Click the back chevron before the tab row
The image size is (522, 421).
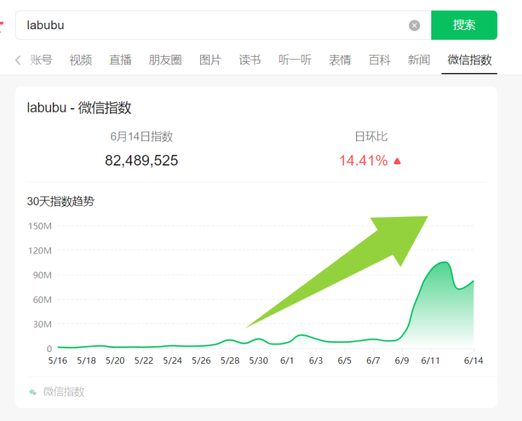tap(16, 59)
